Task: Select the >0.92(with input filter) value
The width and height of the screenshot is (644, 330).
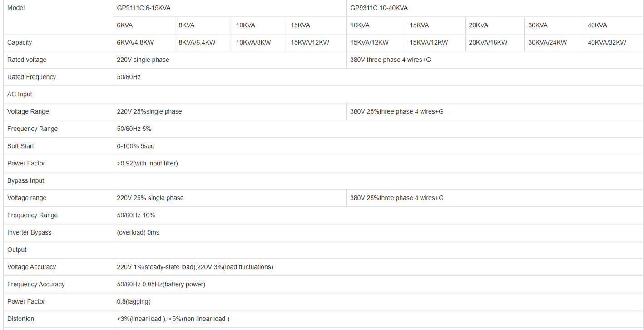Action: point(148,164)
